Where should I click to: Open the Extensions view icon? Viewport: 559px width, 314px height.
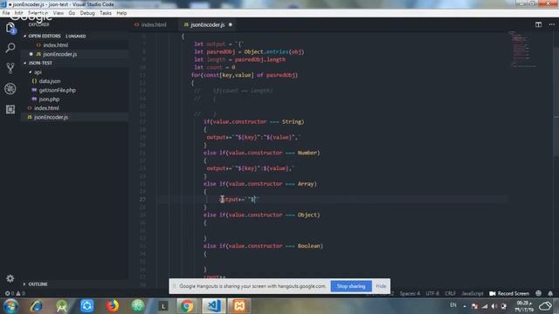click(x=10, y=109)
